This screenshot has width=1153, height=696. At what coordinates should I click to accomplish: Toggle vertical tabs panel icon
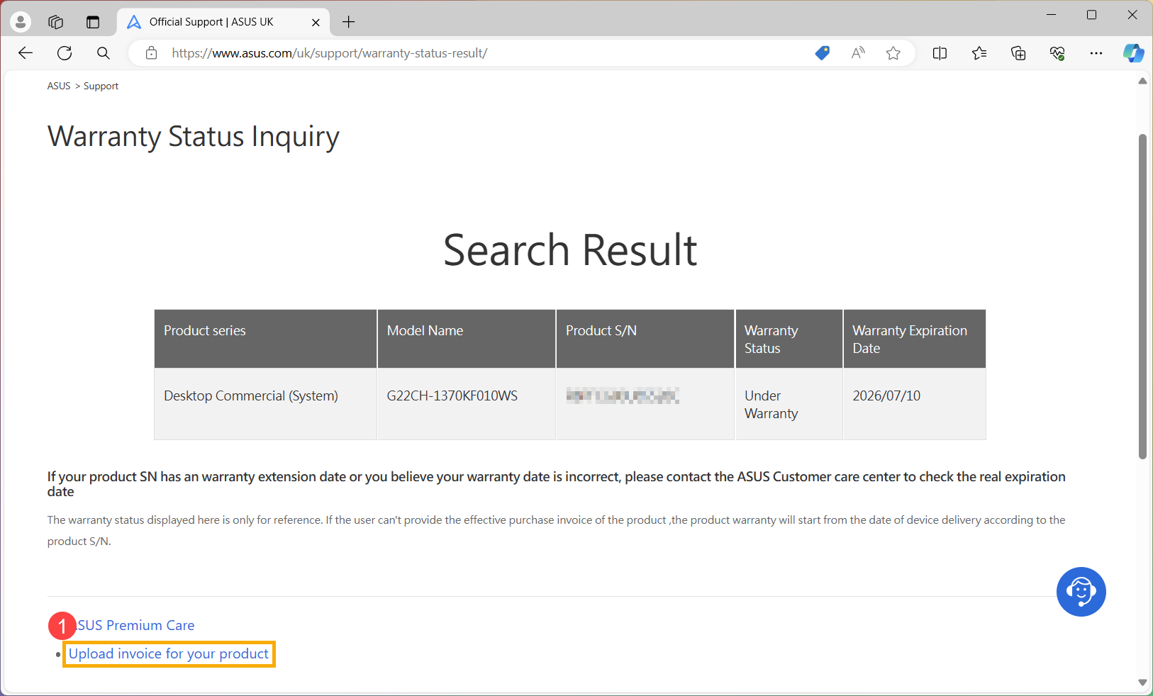tap(93, 22)
